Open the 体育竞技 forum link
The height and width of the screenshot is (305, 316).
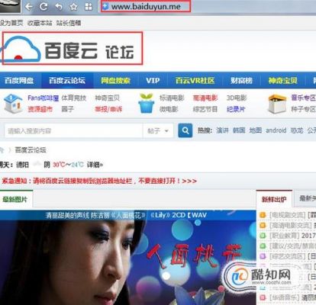click(74, 98)
